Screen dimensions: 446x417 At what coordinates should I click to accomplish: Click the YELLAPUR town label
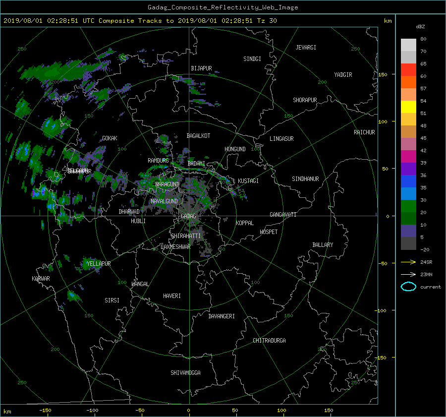(x=99, y=264)
